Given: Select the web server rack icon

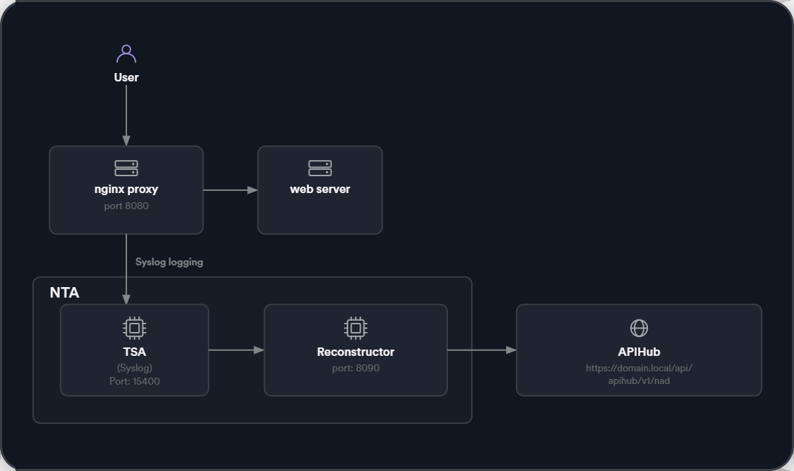Looking at the screenshot, I should click(320, 168).
